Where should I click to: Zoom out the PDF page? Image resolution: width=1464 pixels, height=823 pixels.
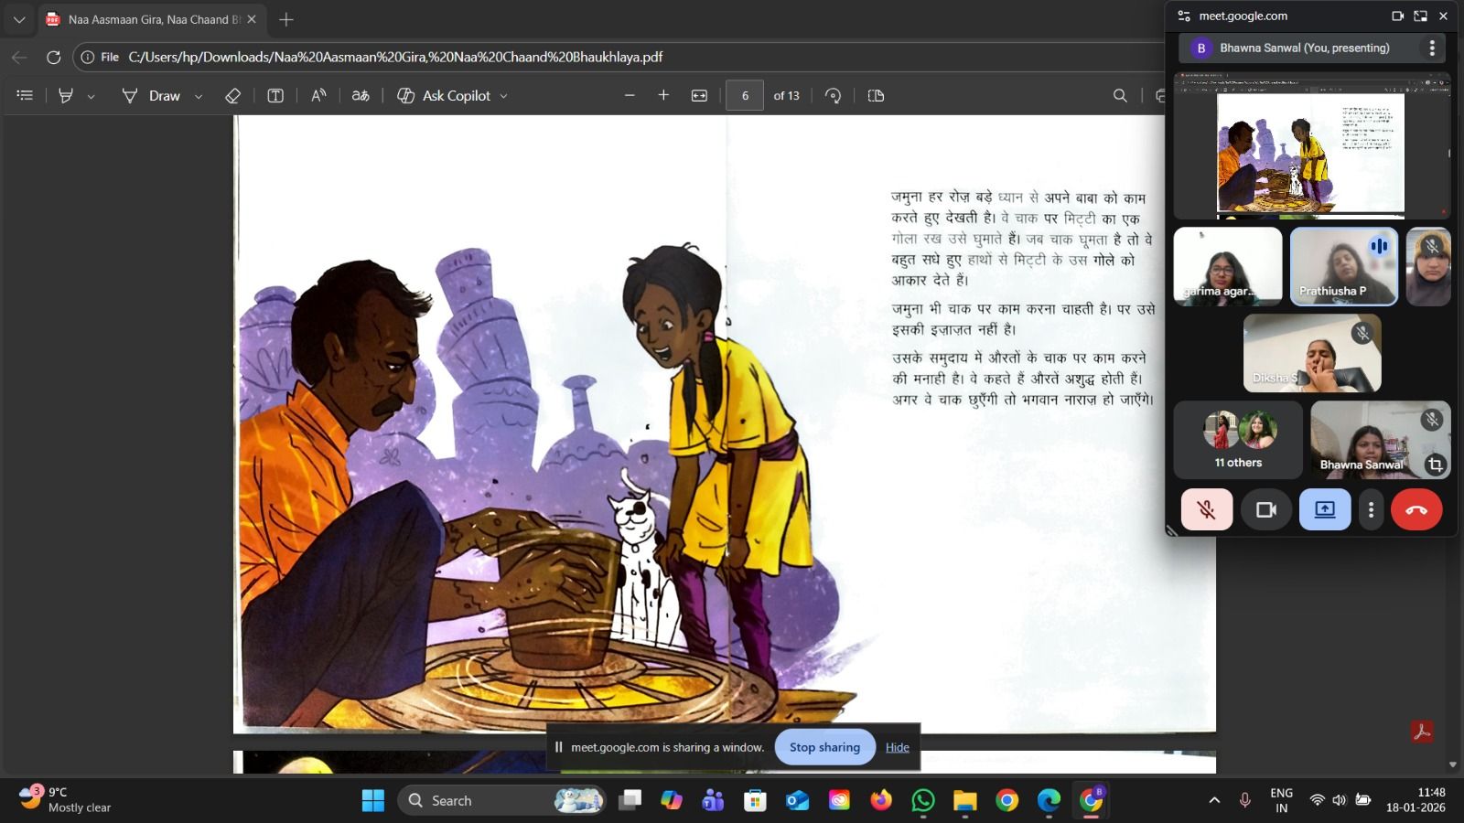(x=630, y=95)
